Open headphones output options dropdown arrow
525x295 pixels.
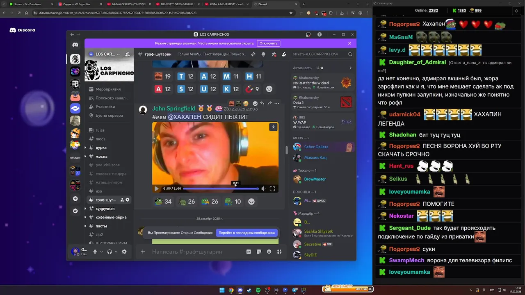(x=116, y=252)
